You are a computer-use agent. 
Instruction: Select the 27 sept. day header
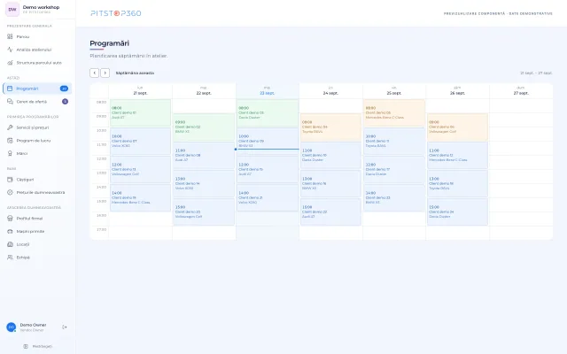521,90
